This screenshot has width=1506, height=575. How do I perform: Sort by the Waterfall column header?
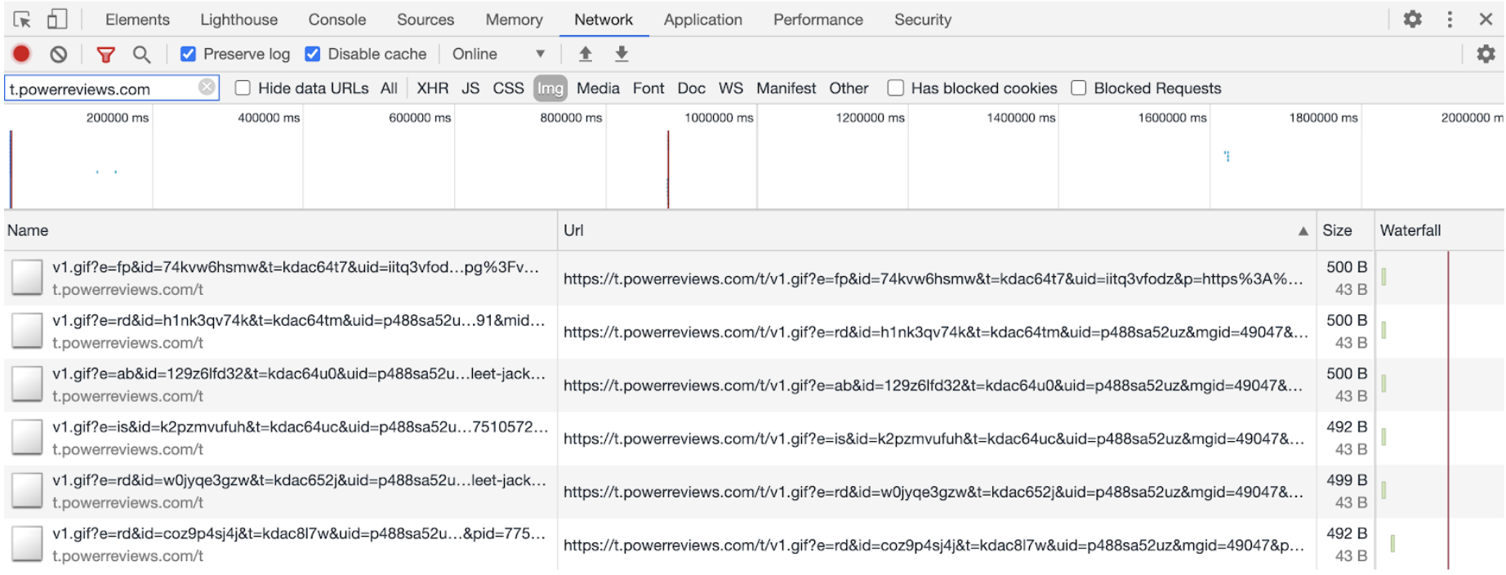coord(1440,230)
